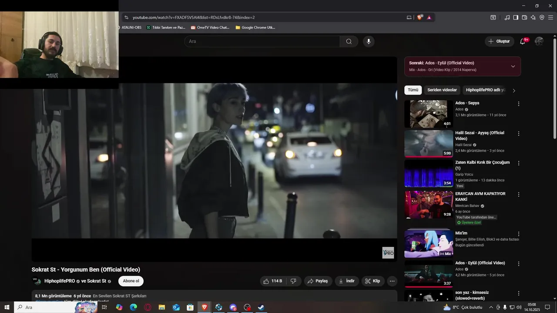Click the install app icon in address bar

[409, 17]
